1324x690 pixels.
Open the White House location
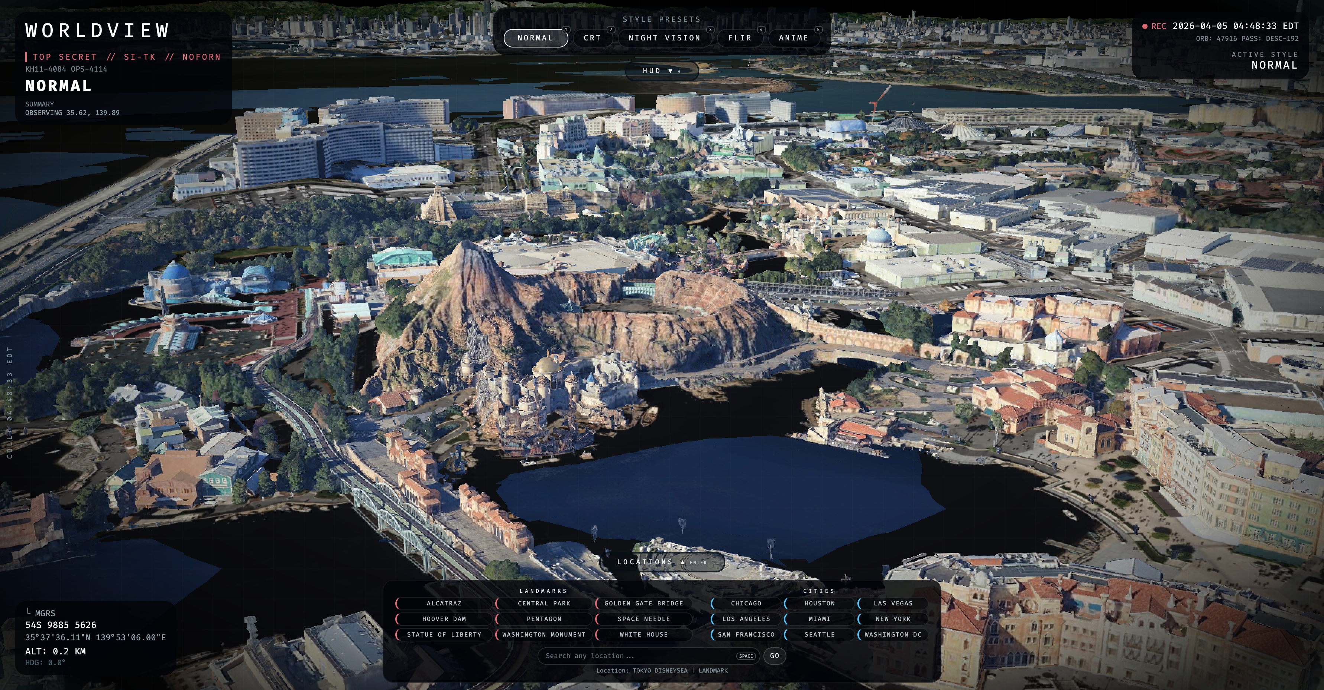tap(643, 635)
